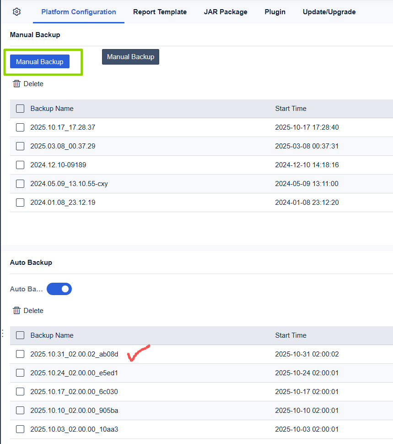This screenshot has width=393, height=444.
Task: Click Backup Name header in auto table
Action: 52,335
